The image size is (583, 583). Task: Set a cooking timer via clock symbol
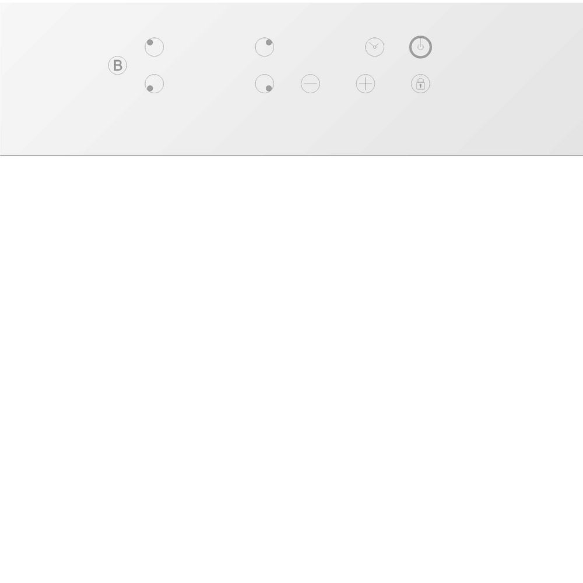[x=374, y=47]
